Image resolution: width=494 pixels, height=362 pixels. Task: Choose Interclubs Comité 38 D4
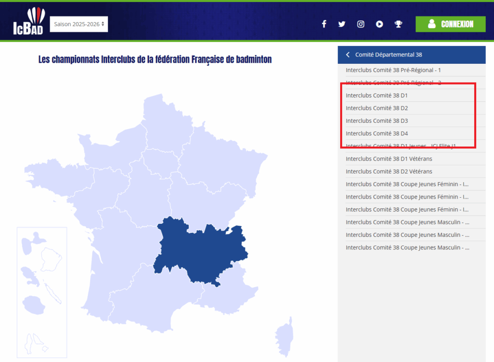pos(377,133)
